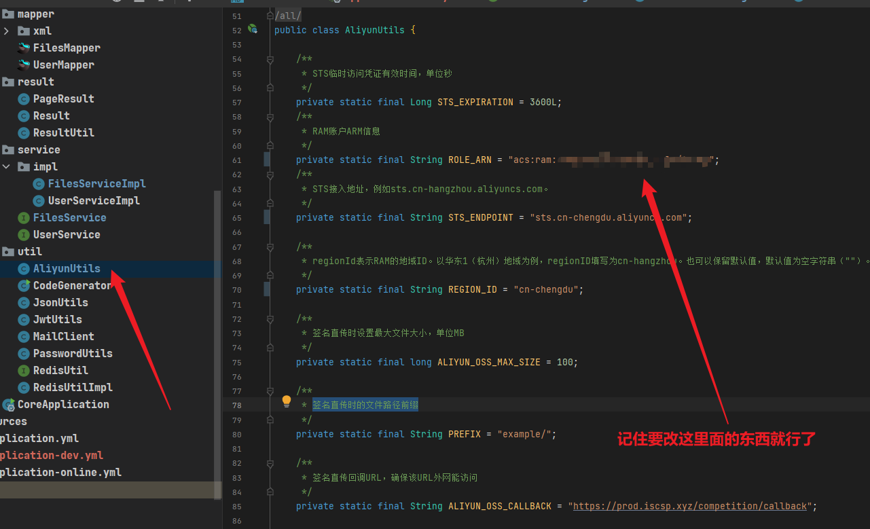
Task: Click the change marker beside line 61
Action: pos(267,160)
